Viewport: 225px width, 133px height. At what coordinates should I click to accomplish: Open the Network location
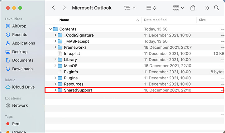click(20, 105)
